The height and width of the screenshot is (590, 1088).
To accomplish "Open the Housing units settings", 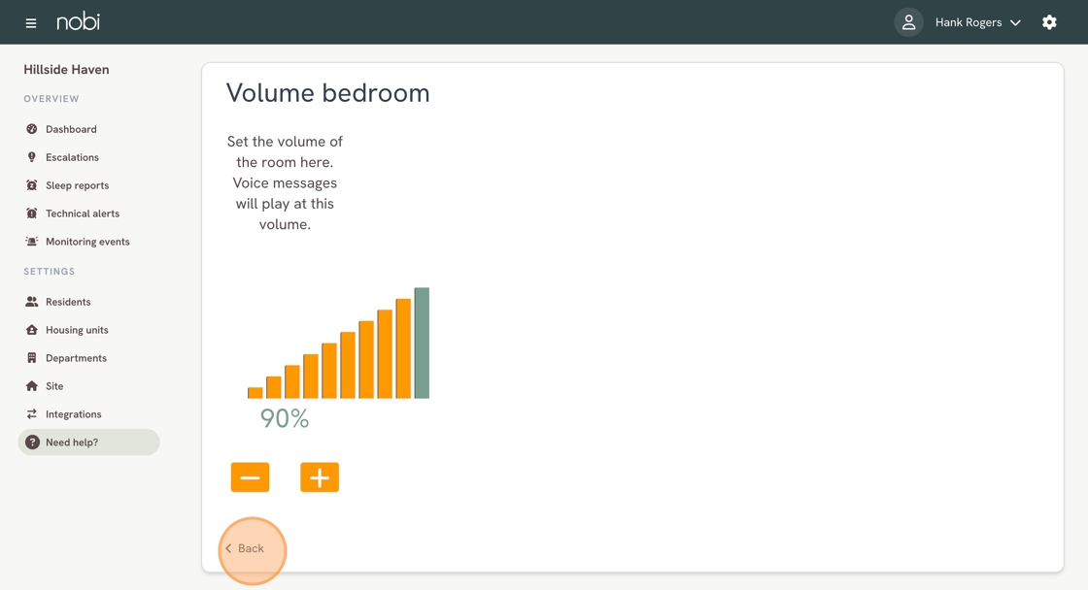I will [x=77, y=330].
